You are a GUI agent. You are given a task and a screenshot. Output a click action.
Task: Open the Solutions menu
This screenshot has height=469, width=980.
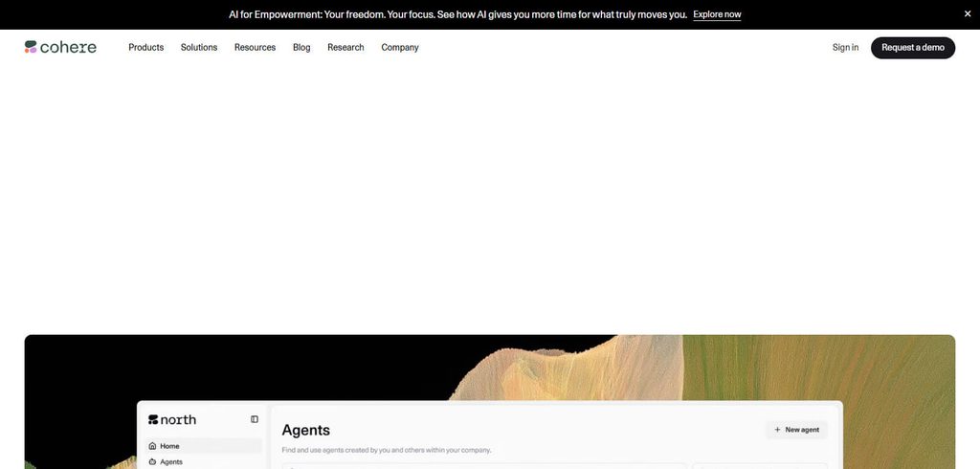pos(199,48)
